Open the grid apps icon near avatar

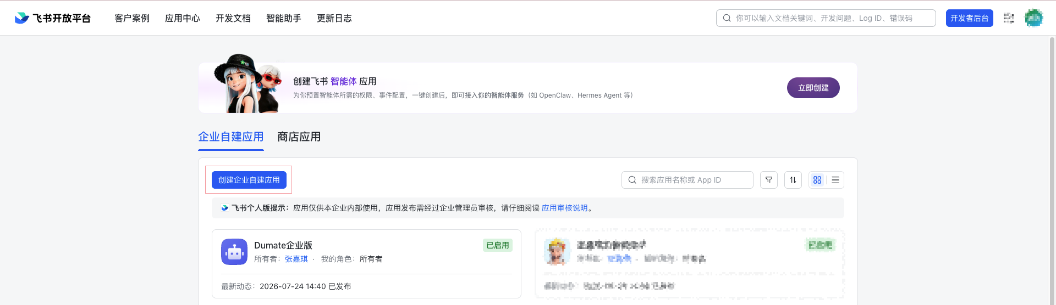tap(1008, 18)
